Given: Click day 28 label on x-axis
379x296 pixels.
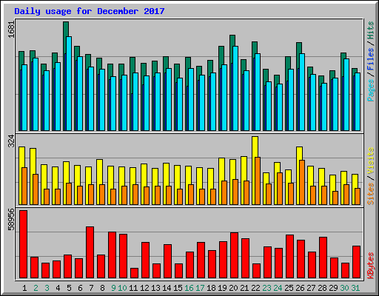Looking at the screenshot, I should [322, 288].
